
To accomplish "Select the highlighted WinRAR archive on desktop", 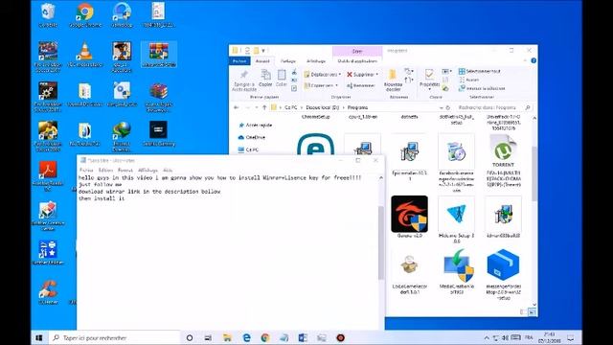I will [159, 55].
